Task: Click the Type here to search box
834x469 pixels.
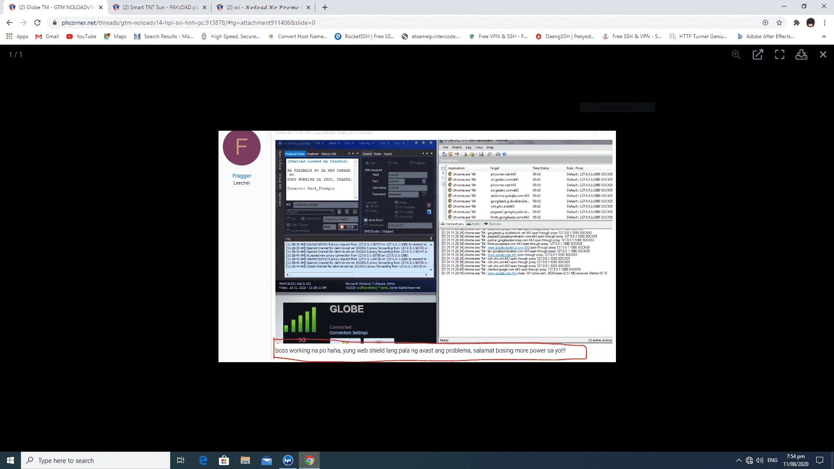Action: click(96, 460)
